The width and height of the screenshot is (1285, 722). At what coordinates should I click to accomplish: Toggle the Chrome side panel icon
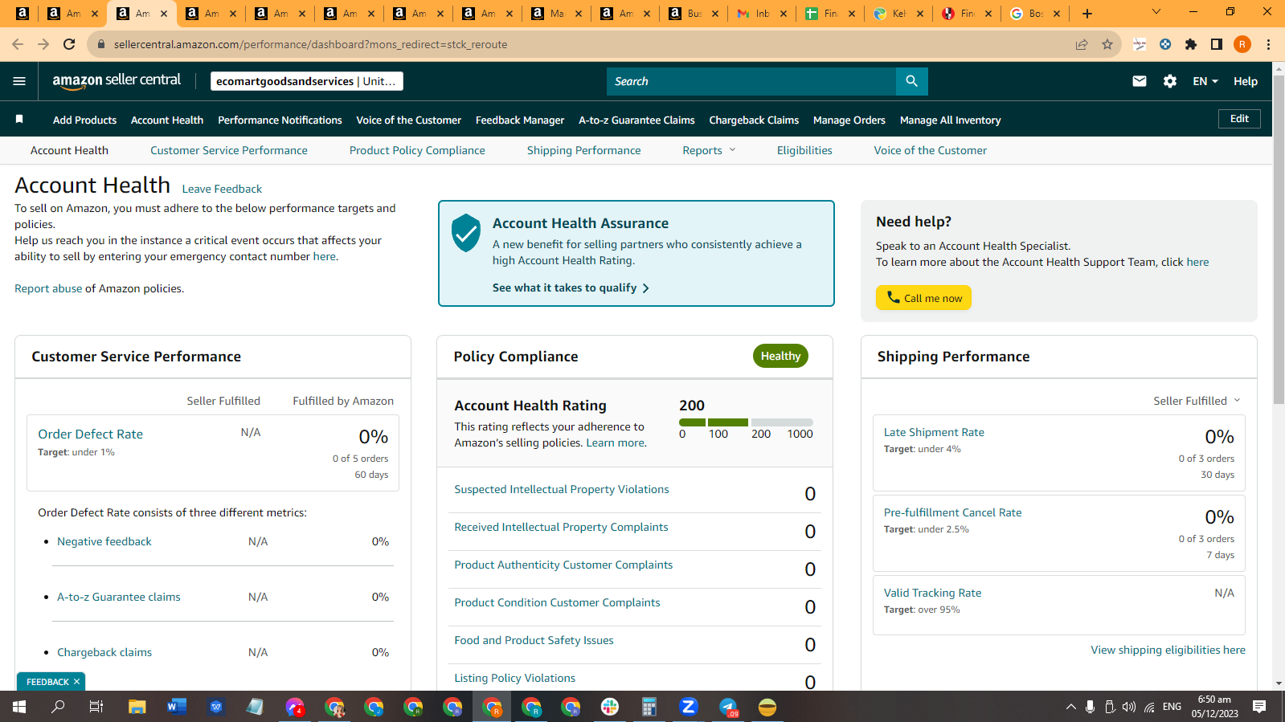coord(1216,44)
